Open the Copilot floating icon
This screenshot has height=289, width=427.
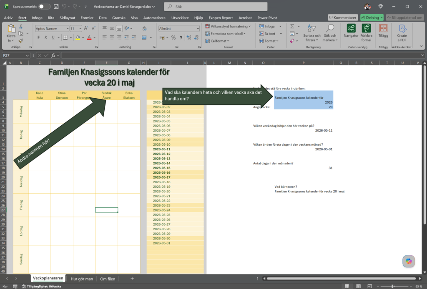409,261
